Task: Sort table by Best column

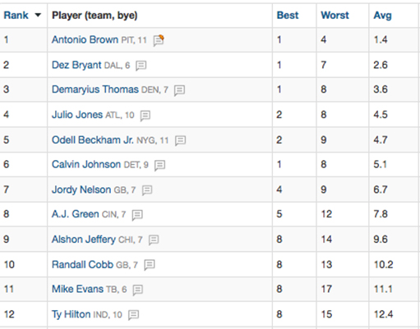Action: pyautogui.click(x=288, y=16)
